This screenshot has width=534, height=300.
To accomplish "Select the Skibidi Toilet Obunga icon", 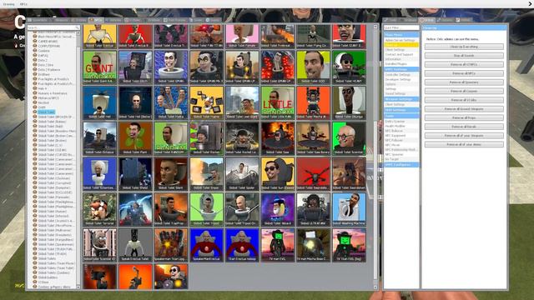I will click(x=349, y=102).
